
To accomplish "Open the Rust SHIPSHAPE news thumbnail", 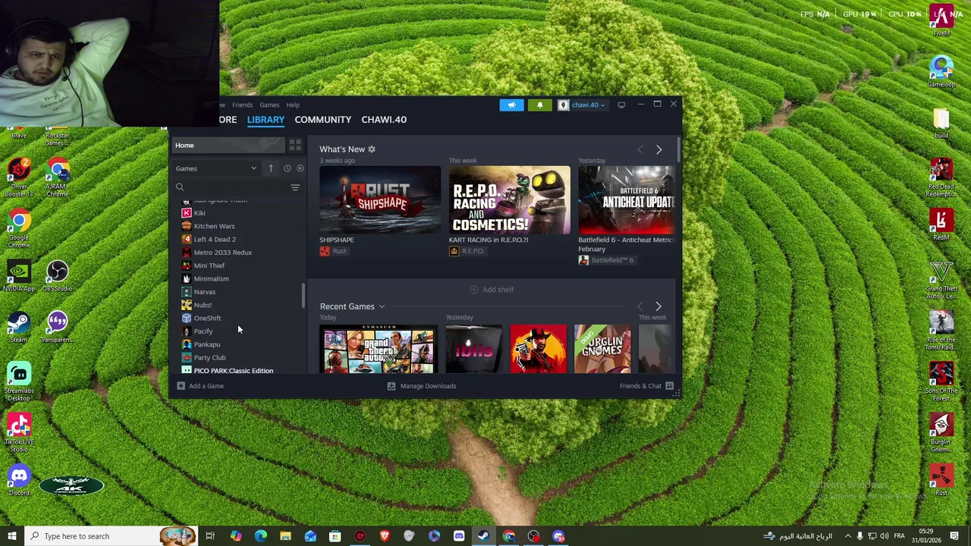I will coord(379,200).
